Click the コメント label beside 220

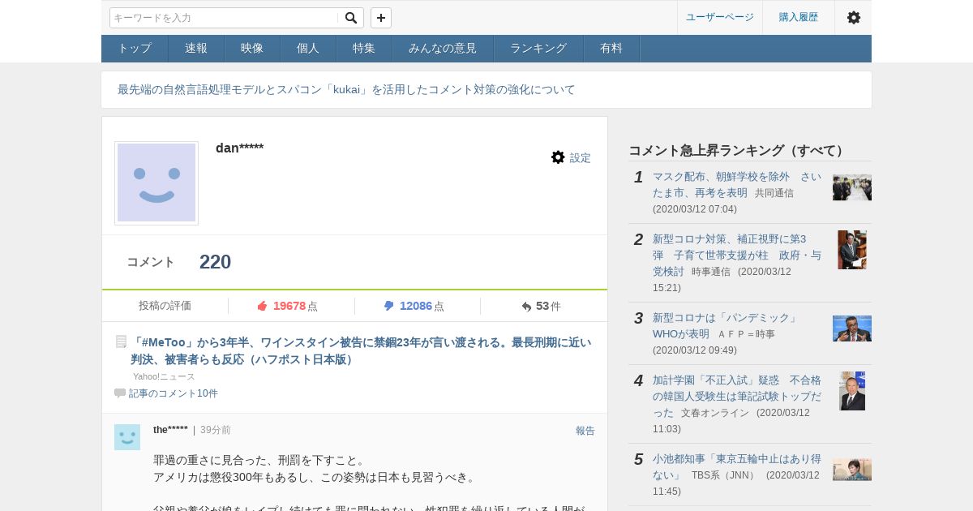click(x=151, y=262)
